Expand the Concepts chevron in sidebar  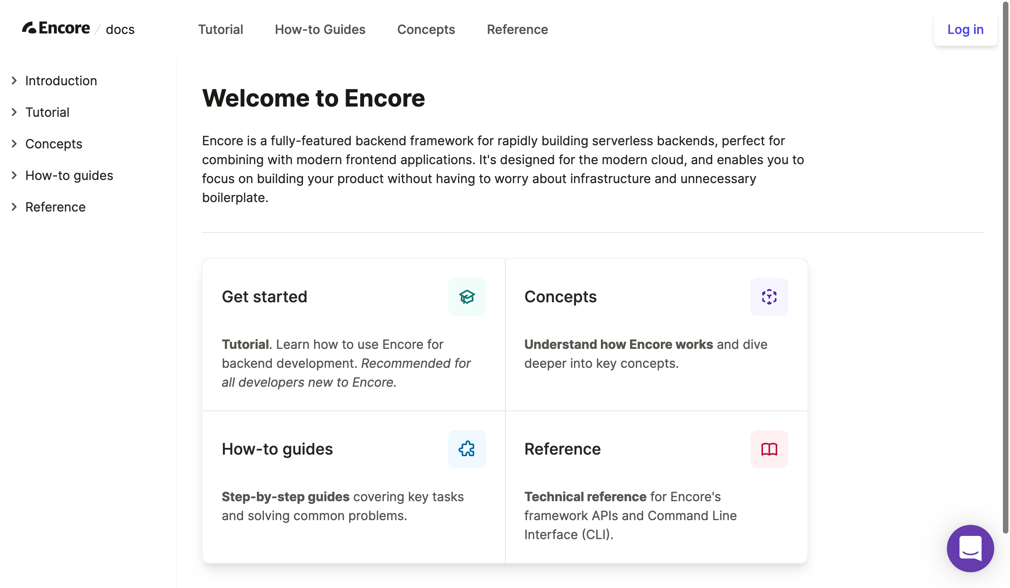[x=15, y=144]
